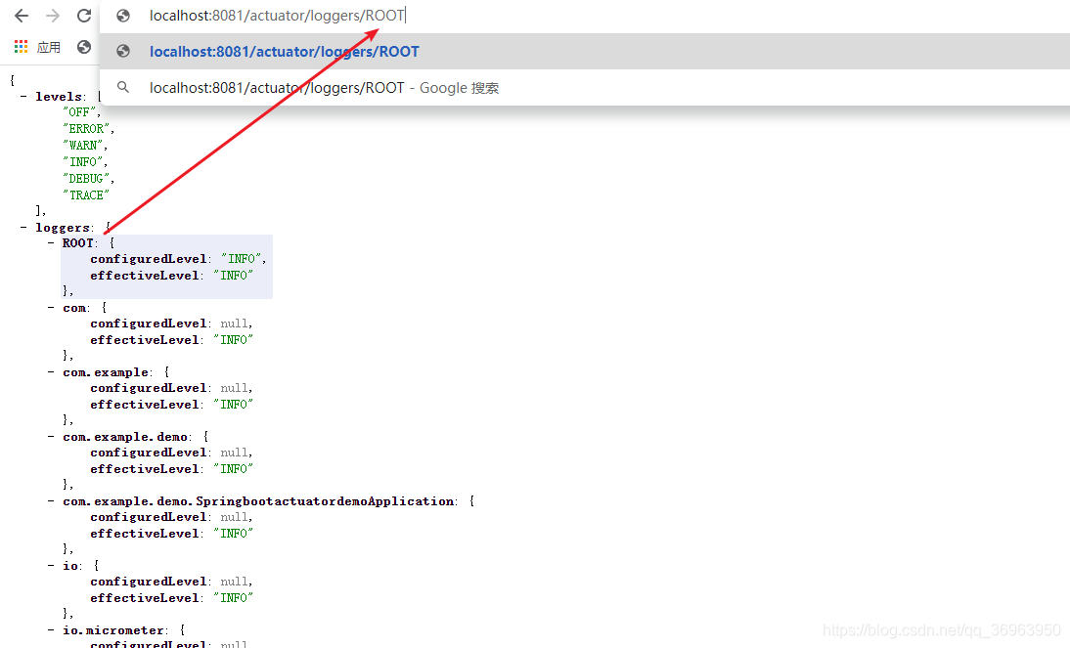
Task: Reload the page with the refresh icon
Action: [84, 16]
